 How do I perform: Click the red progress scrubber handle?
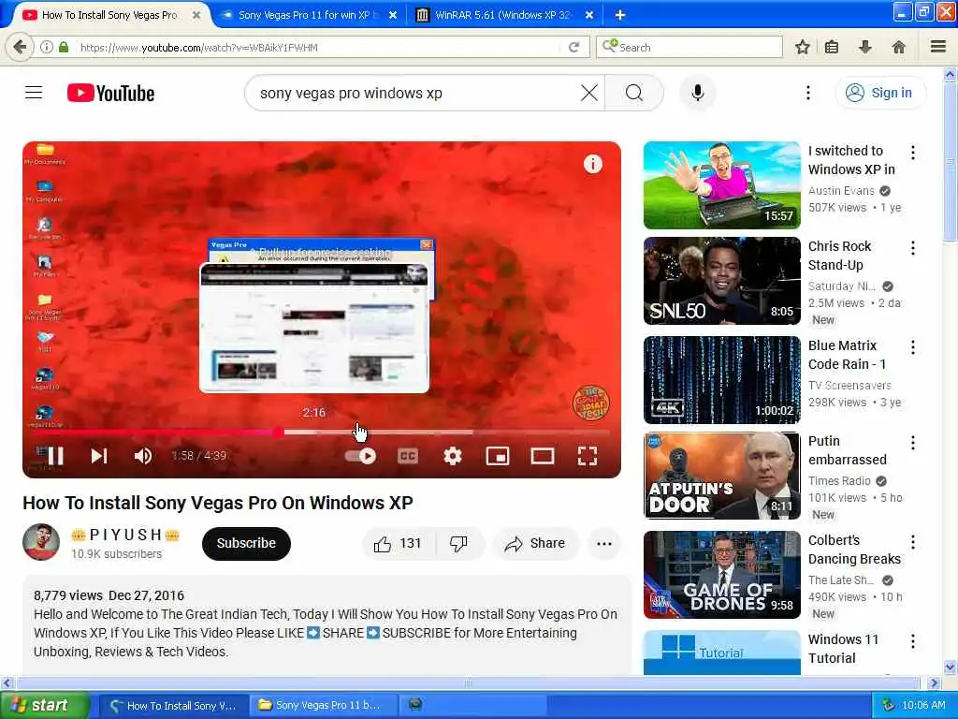(278, 433)
